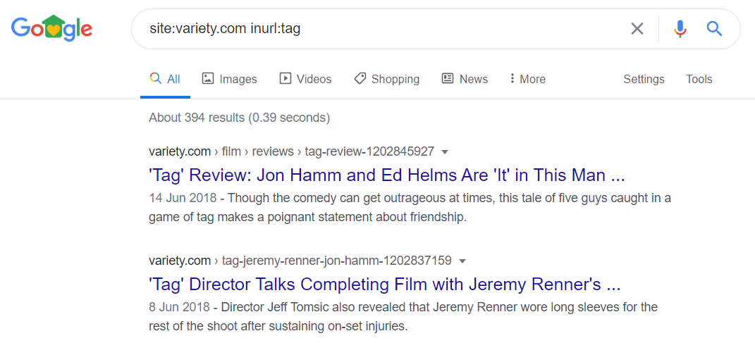Switch to the Videos tab
The width and height of the screenshot is (755, 343).
[305, 79]
